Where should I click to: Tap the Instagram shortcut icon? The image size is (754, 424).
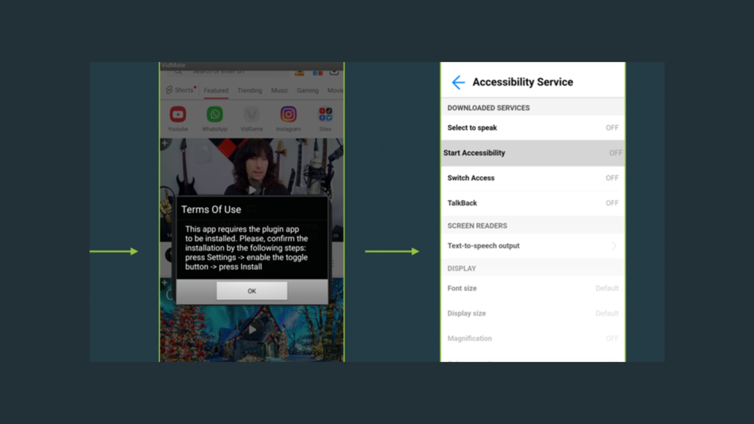pyautogui.click(x=288, y=114)
